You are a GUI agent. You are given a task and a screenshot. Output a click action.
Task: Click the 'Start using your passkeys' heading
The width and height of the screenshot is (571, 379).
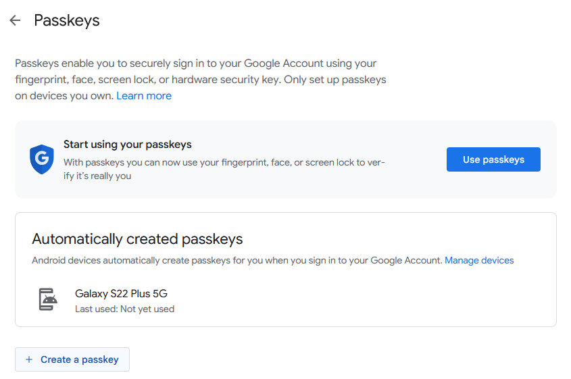(128, 144)
